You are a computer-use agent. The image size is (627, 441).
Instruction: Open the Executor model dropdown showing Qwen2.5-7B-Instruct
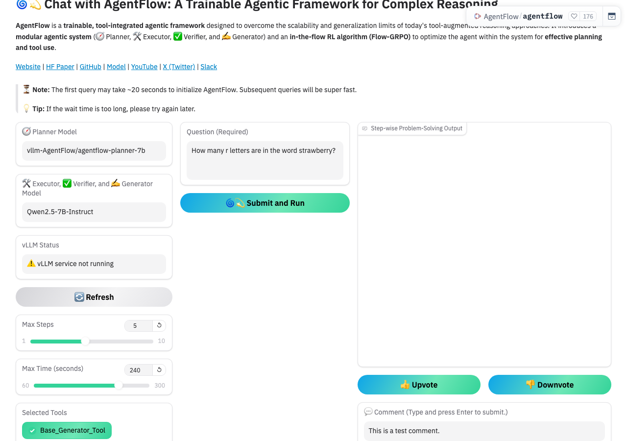click(x=94, y=212)
